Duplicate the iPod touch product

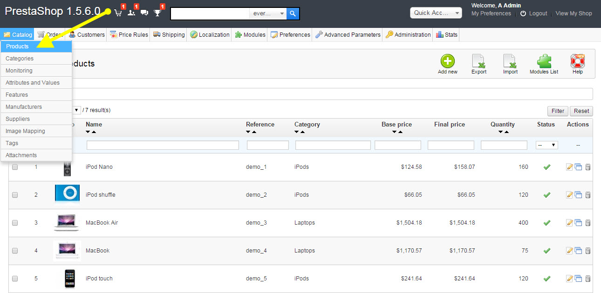(578, 279)
